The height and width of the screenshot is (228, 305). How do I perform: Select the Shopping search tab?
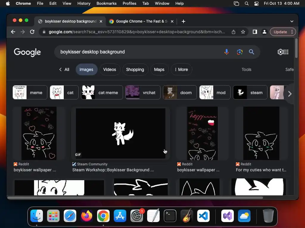[135, 69]
